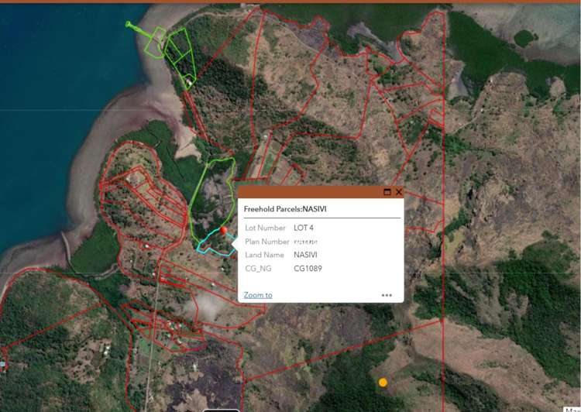Click the CG_NG field label
Viewport: 581px width, 412px height.
point(261,269)
